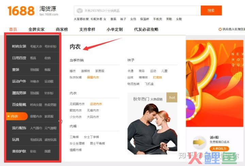The height and width of the screenshot is (166, 245).
Task: Click the 运动内衣 subcategory link
Action: pyautogui.click(x=96, y=104)
